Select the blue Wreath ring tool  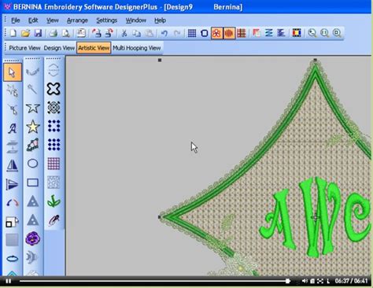click(x=12, y=259)
